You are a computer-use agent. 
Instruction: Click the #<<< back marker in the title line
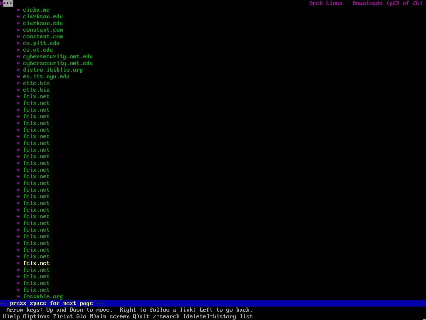pyautogui.click(x=7, y=3)
